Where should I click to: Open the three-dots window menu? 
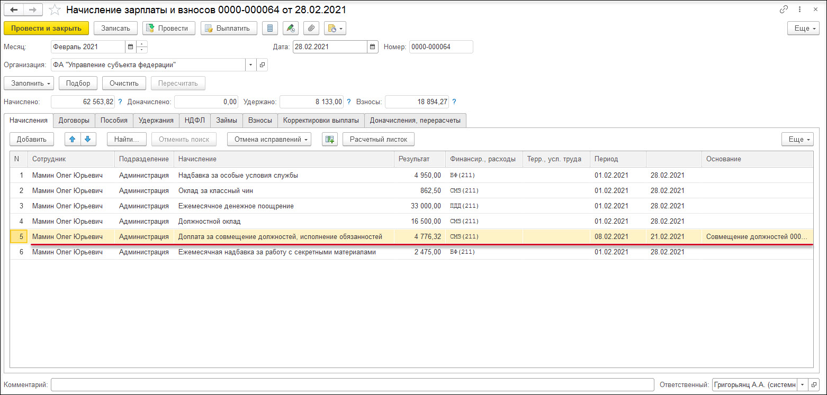[x=798, y=10]
